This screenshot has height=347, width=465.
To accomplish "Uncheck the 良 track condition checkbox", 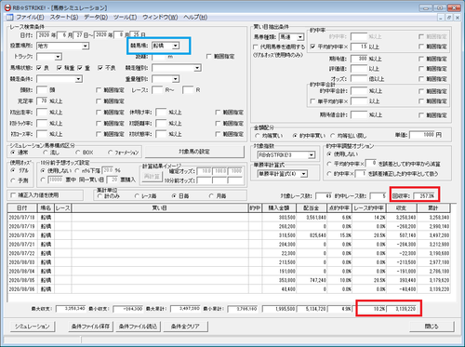I will click(39, 68).
